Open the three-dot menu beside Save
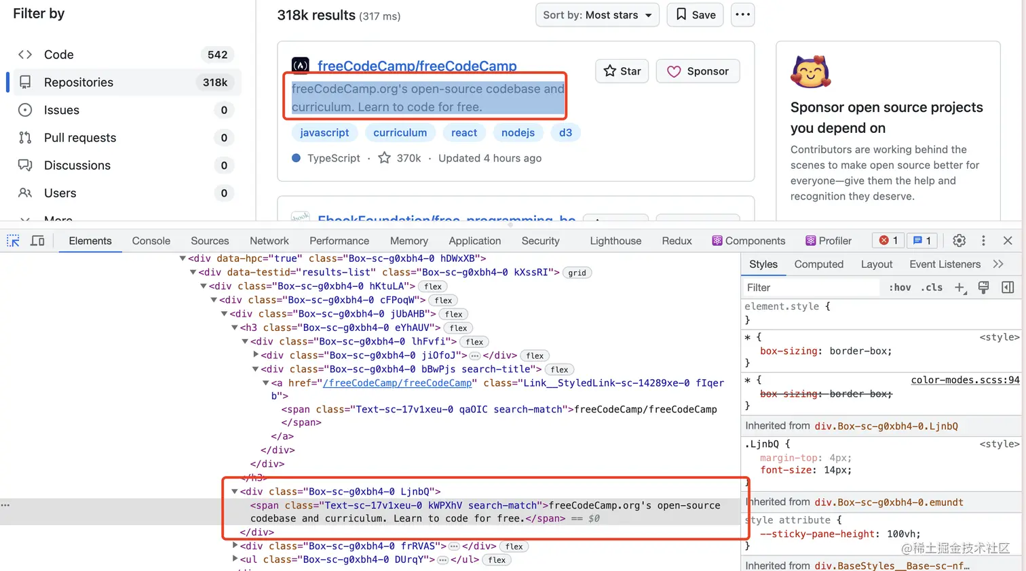 [x=743, y=15]
